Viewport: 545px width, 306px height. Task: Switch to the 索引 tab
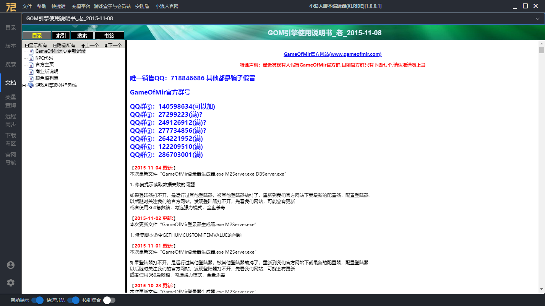tap(61, 36)
